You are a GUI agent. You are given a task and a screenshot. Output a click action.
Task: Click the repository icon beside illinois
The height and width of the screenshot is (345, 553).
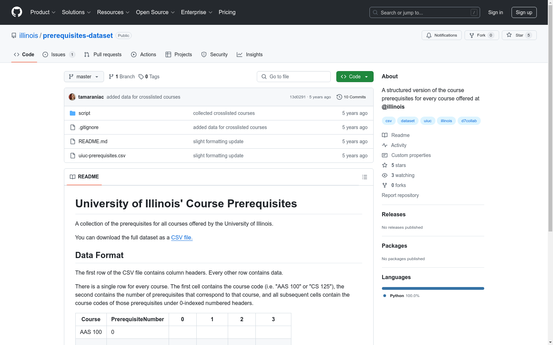(x=14, y=36)
